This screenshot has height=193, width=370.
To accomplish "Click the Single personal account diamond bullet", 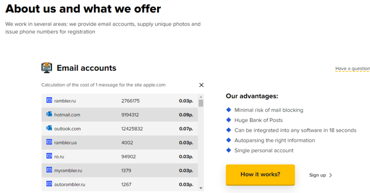I will coord(228,150).
